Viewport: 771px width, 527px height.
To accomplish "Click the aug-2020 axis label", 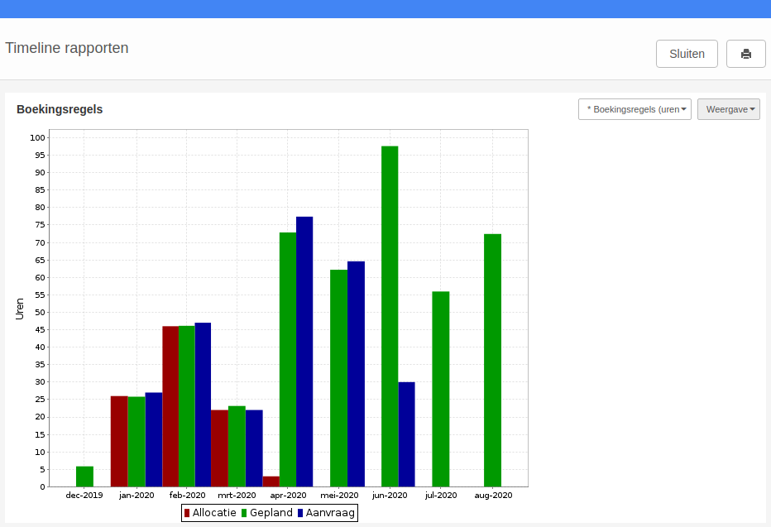I will click(493, 495).
